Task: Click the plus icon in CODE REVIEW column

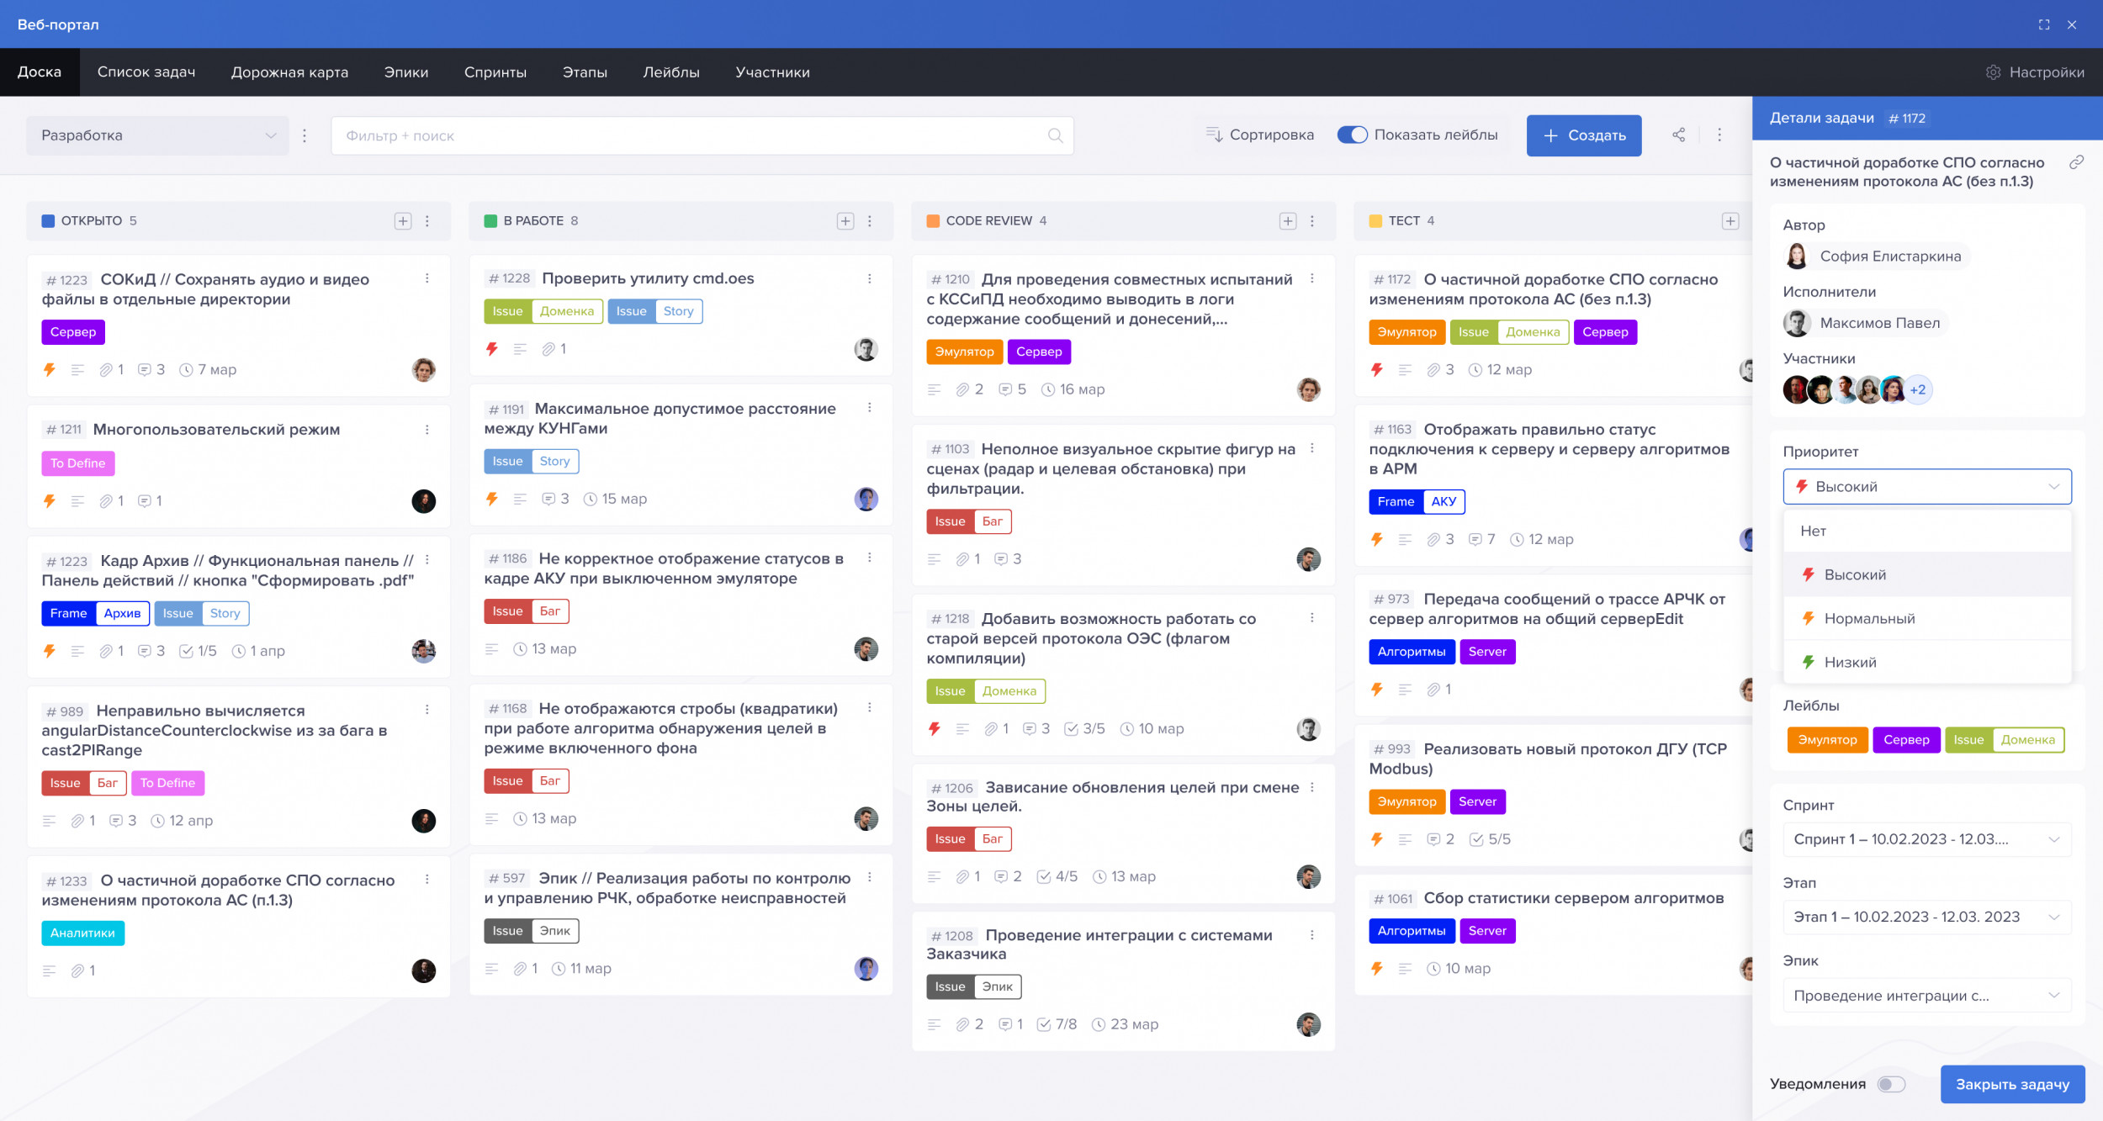Action: 1287,221
